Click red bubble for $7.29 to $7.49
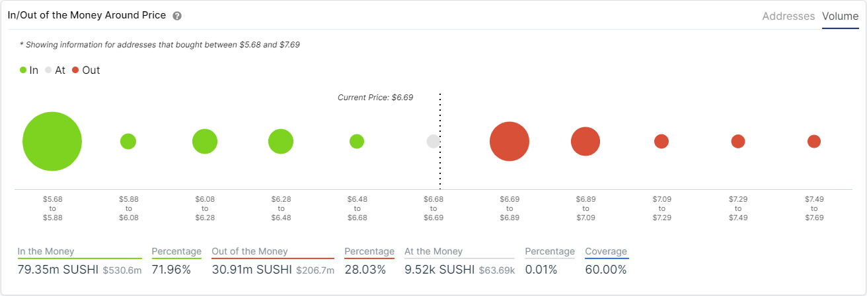867x296 pixels. pos(738,141)
